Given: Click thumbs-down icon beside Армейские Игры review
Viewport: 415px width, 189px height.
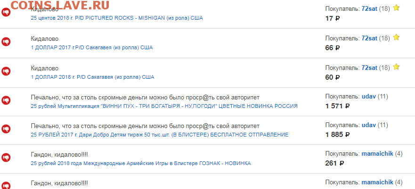Looking at the screenshot, I should (6, 158).
